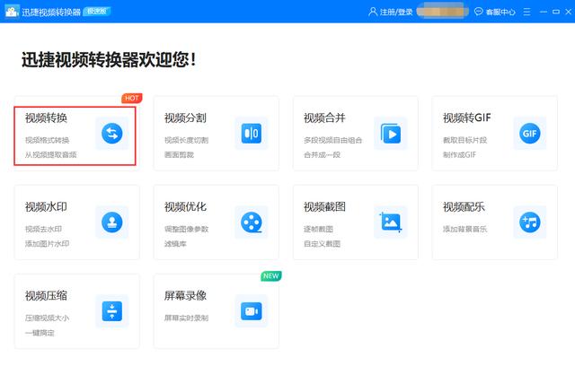Image resolution: width=575 pixels, height=375 pixels.
Task: Click the 客服中心 chat bubble icon
Action: (x=479, y=12)
